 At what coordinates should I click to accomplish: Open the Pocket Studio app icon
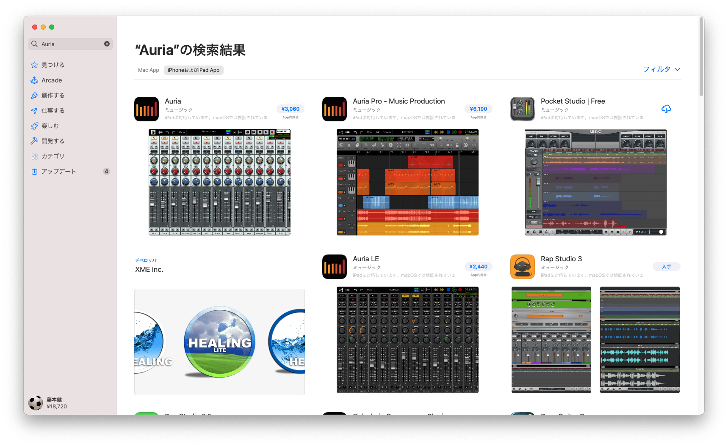click(523, 109)
